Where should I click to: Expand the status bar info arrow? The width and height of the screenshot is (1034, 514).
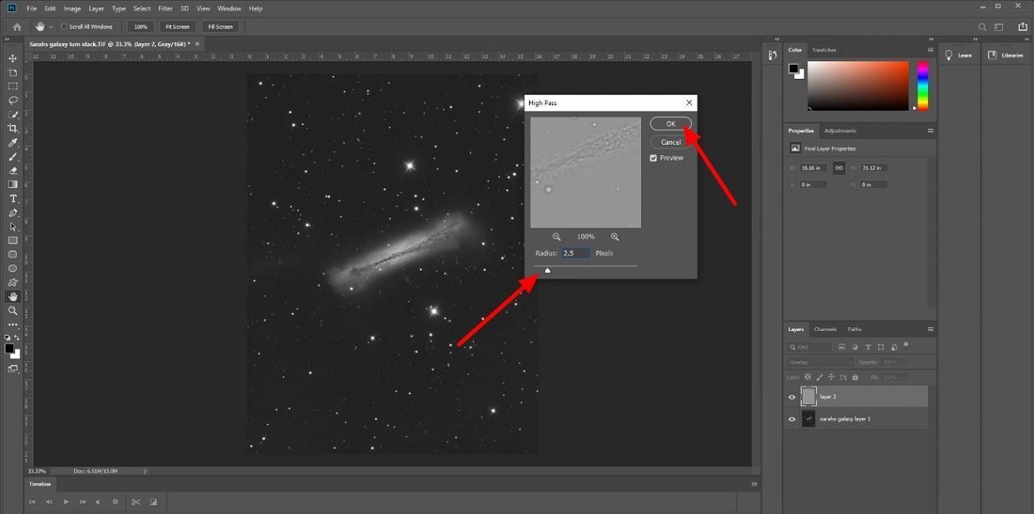[x=145, y=471]
